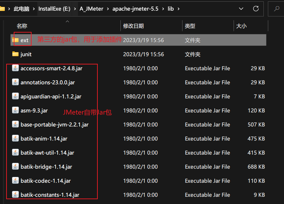Select annotations-23.0.0.jar file icon
Viewport: 284px width, 204px height.
pyautogui.click(x=15, y=82)
